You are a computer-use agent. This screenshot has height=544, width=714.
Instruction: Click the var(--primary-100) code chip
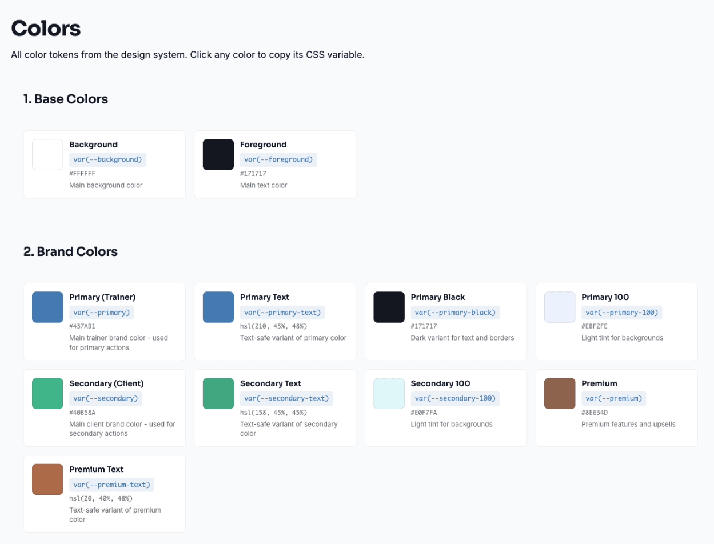pos(622,313)
